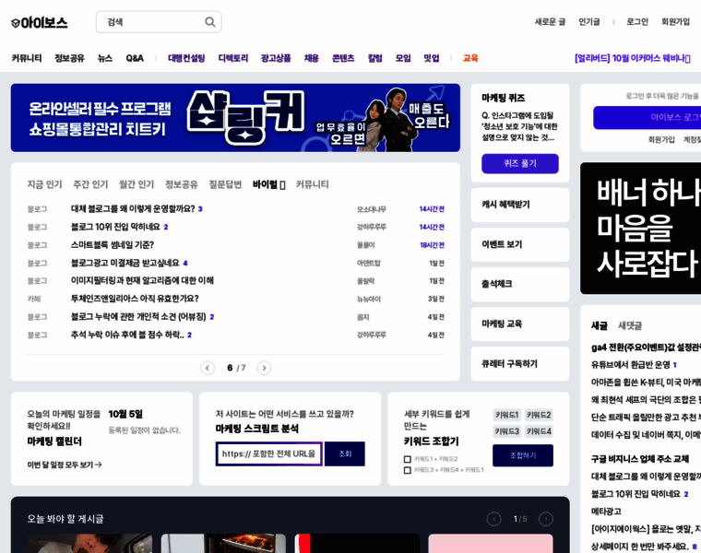Expand the 이벤트 보기 panel
The height and width of the screenshot is (553, 701).
click(519, 244)
